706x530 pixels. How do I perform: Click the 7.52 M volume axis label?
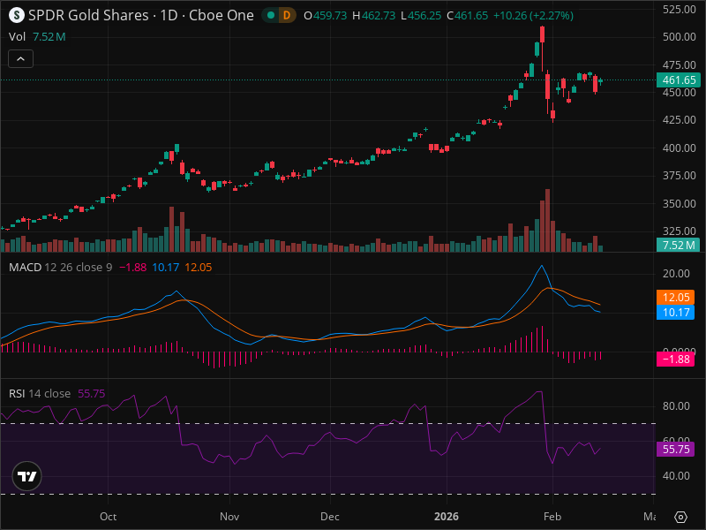pyautogui.click(x=679, y=246)
